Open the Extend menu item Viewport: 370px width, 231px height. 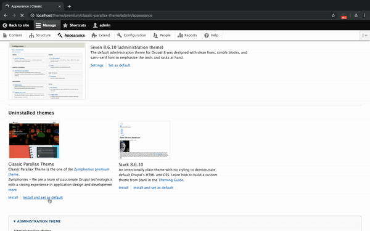[x=101, y=35]
